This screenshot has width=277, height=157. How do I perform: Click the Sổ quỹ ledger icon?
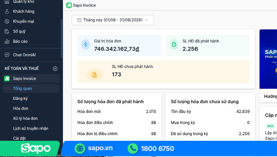coord(7,31)
